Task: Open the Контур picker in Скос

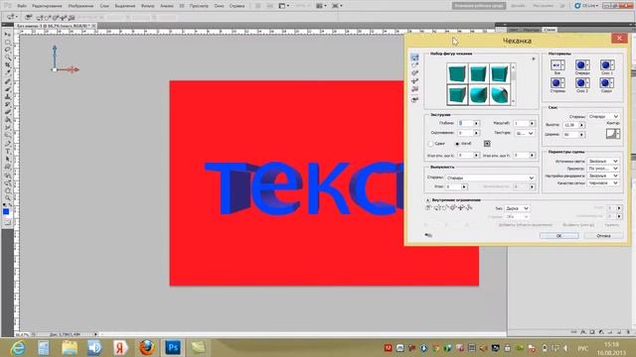Action: click(613, 134)
